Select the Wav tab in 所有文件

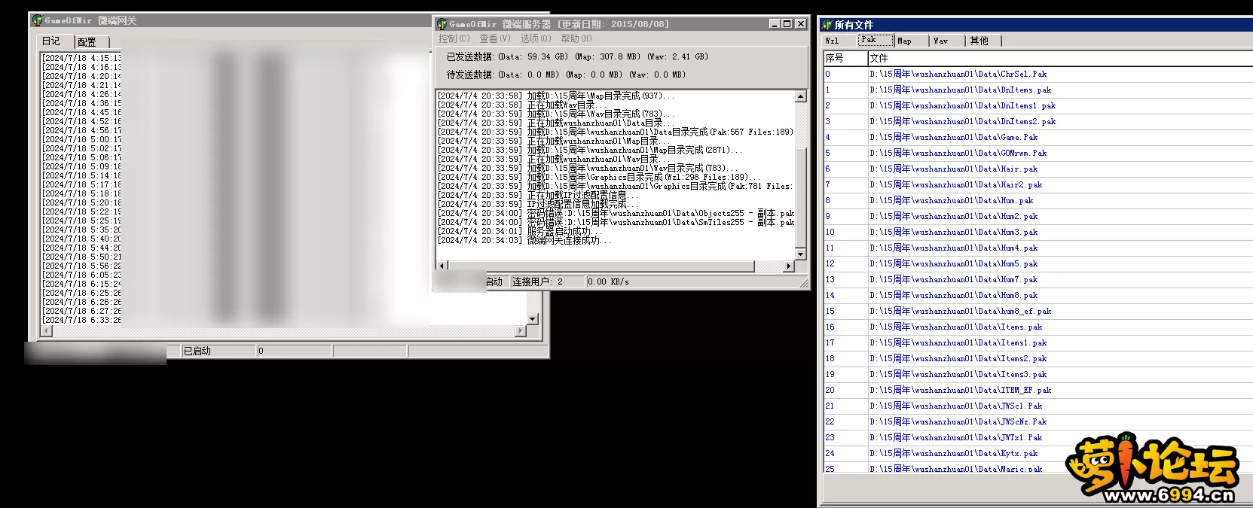click(948, 41)
